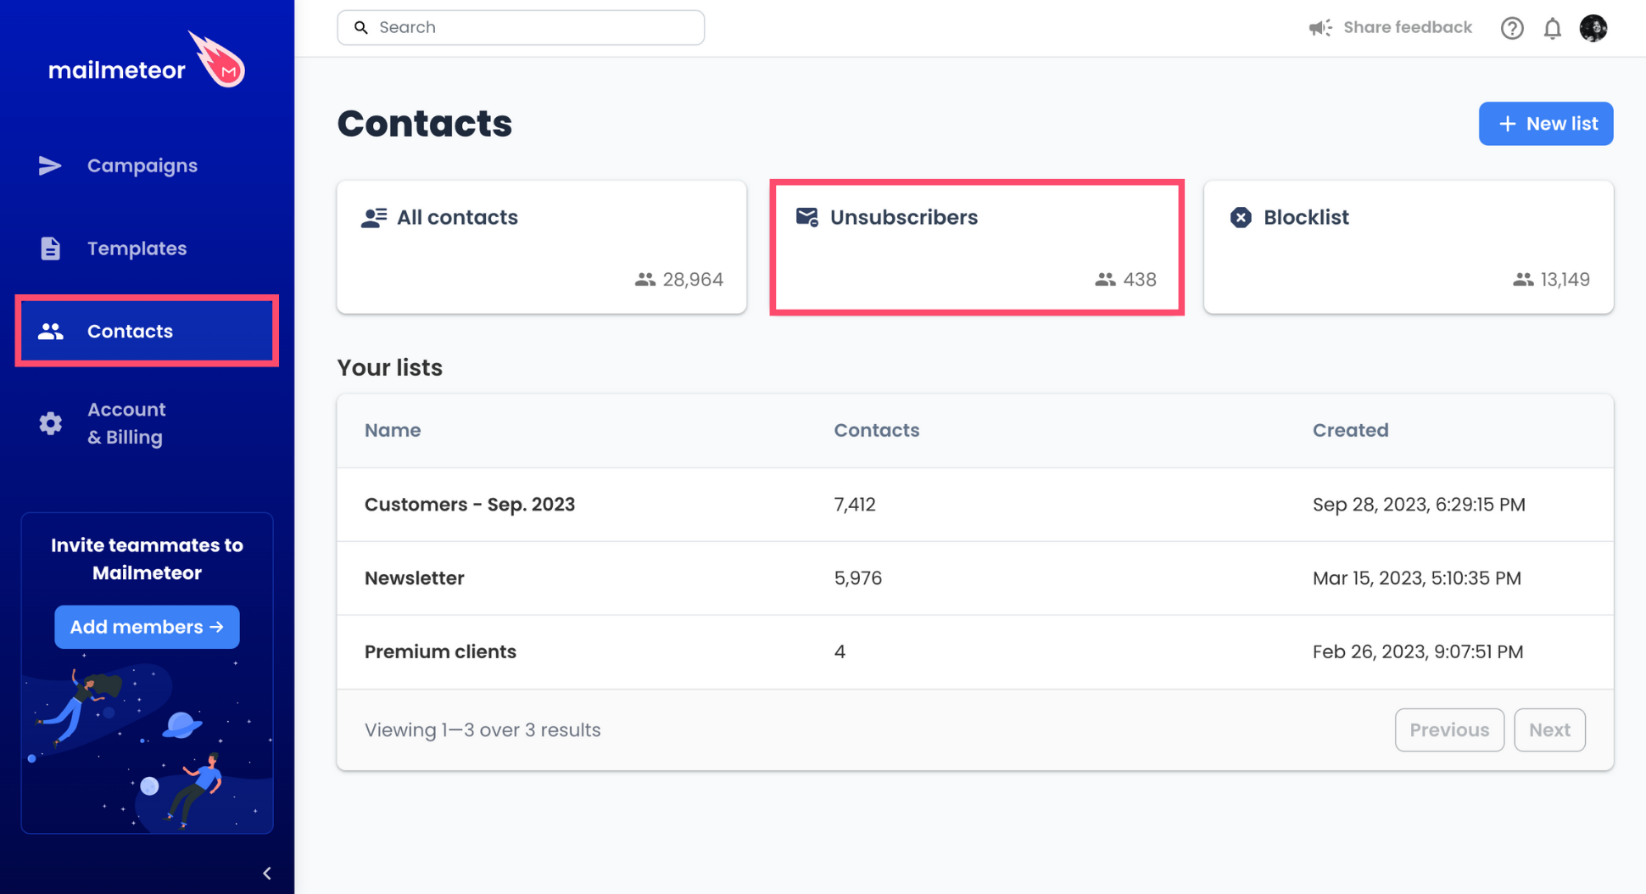Click the 438 unsubscribers count
The width and height of the screenshot is (1646, 894).
tap(1140, 279)
